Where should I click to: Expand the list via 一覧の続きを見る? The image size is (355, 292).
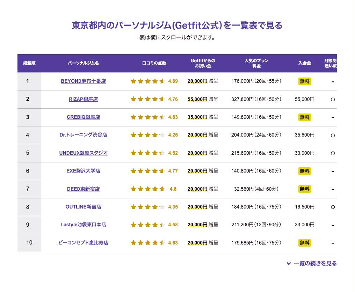pyautogui.click(x=312, y=263)
